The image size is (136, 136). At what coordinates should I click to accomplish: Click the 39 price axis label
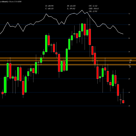pyautogui.click(x=129, y=106)
